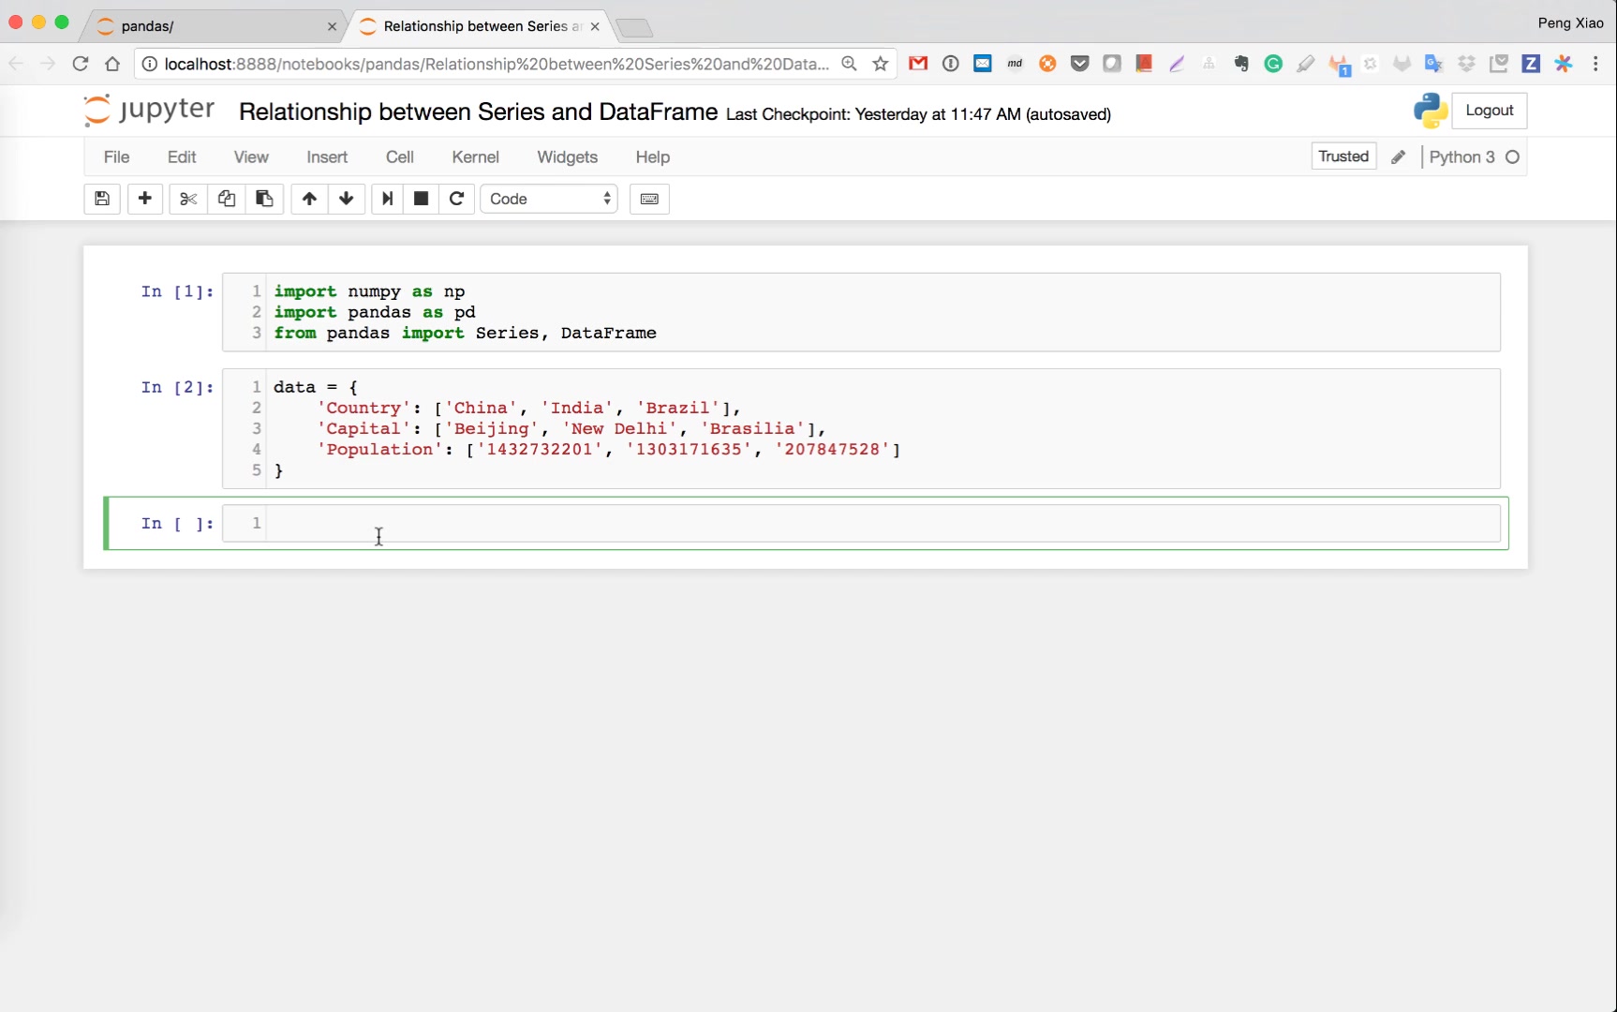Restart the kernel with the circular arrow
This screenshot has width=1617, height=1012.
[x=457, y=199]
